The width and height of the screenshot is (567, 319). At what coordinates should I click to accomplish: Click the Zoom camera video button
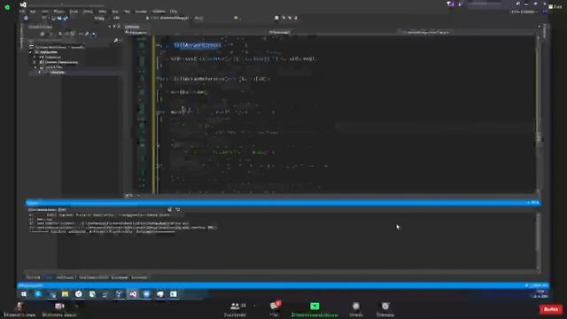59,309
